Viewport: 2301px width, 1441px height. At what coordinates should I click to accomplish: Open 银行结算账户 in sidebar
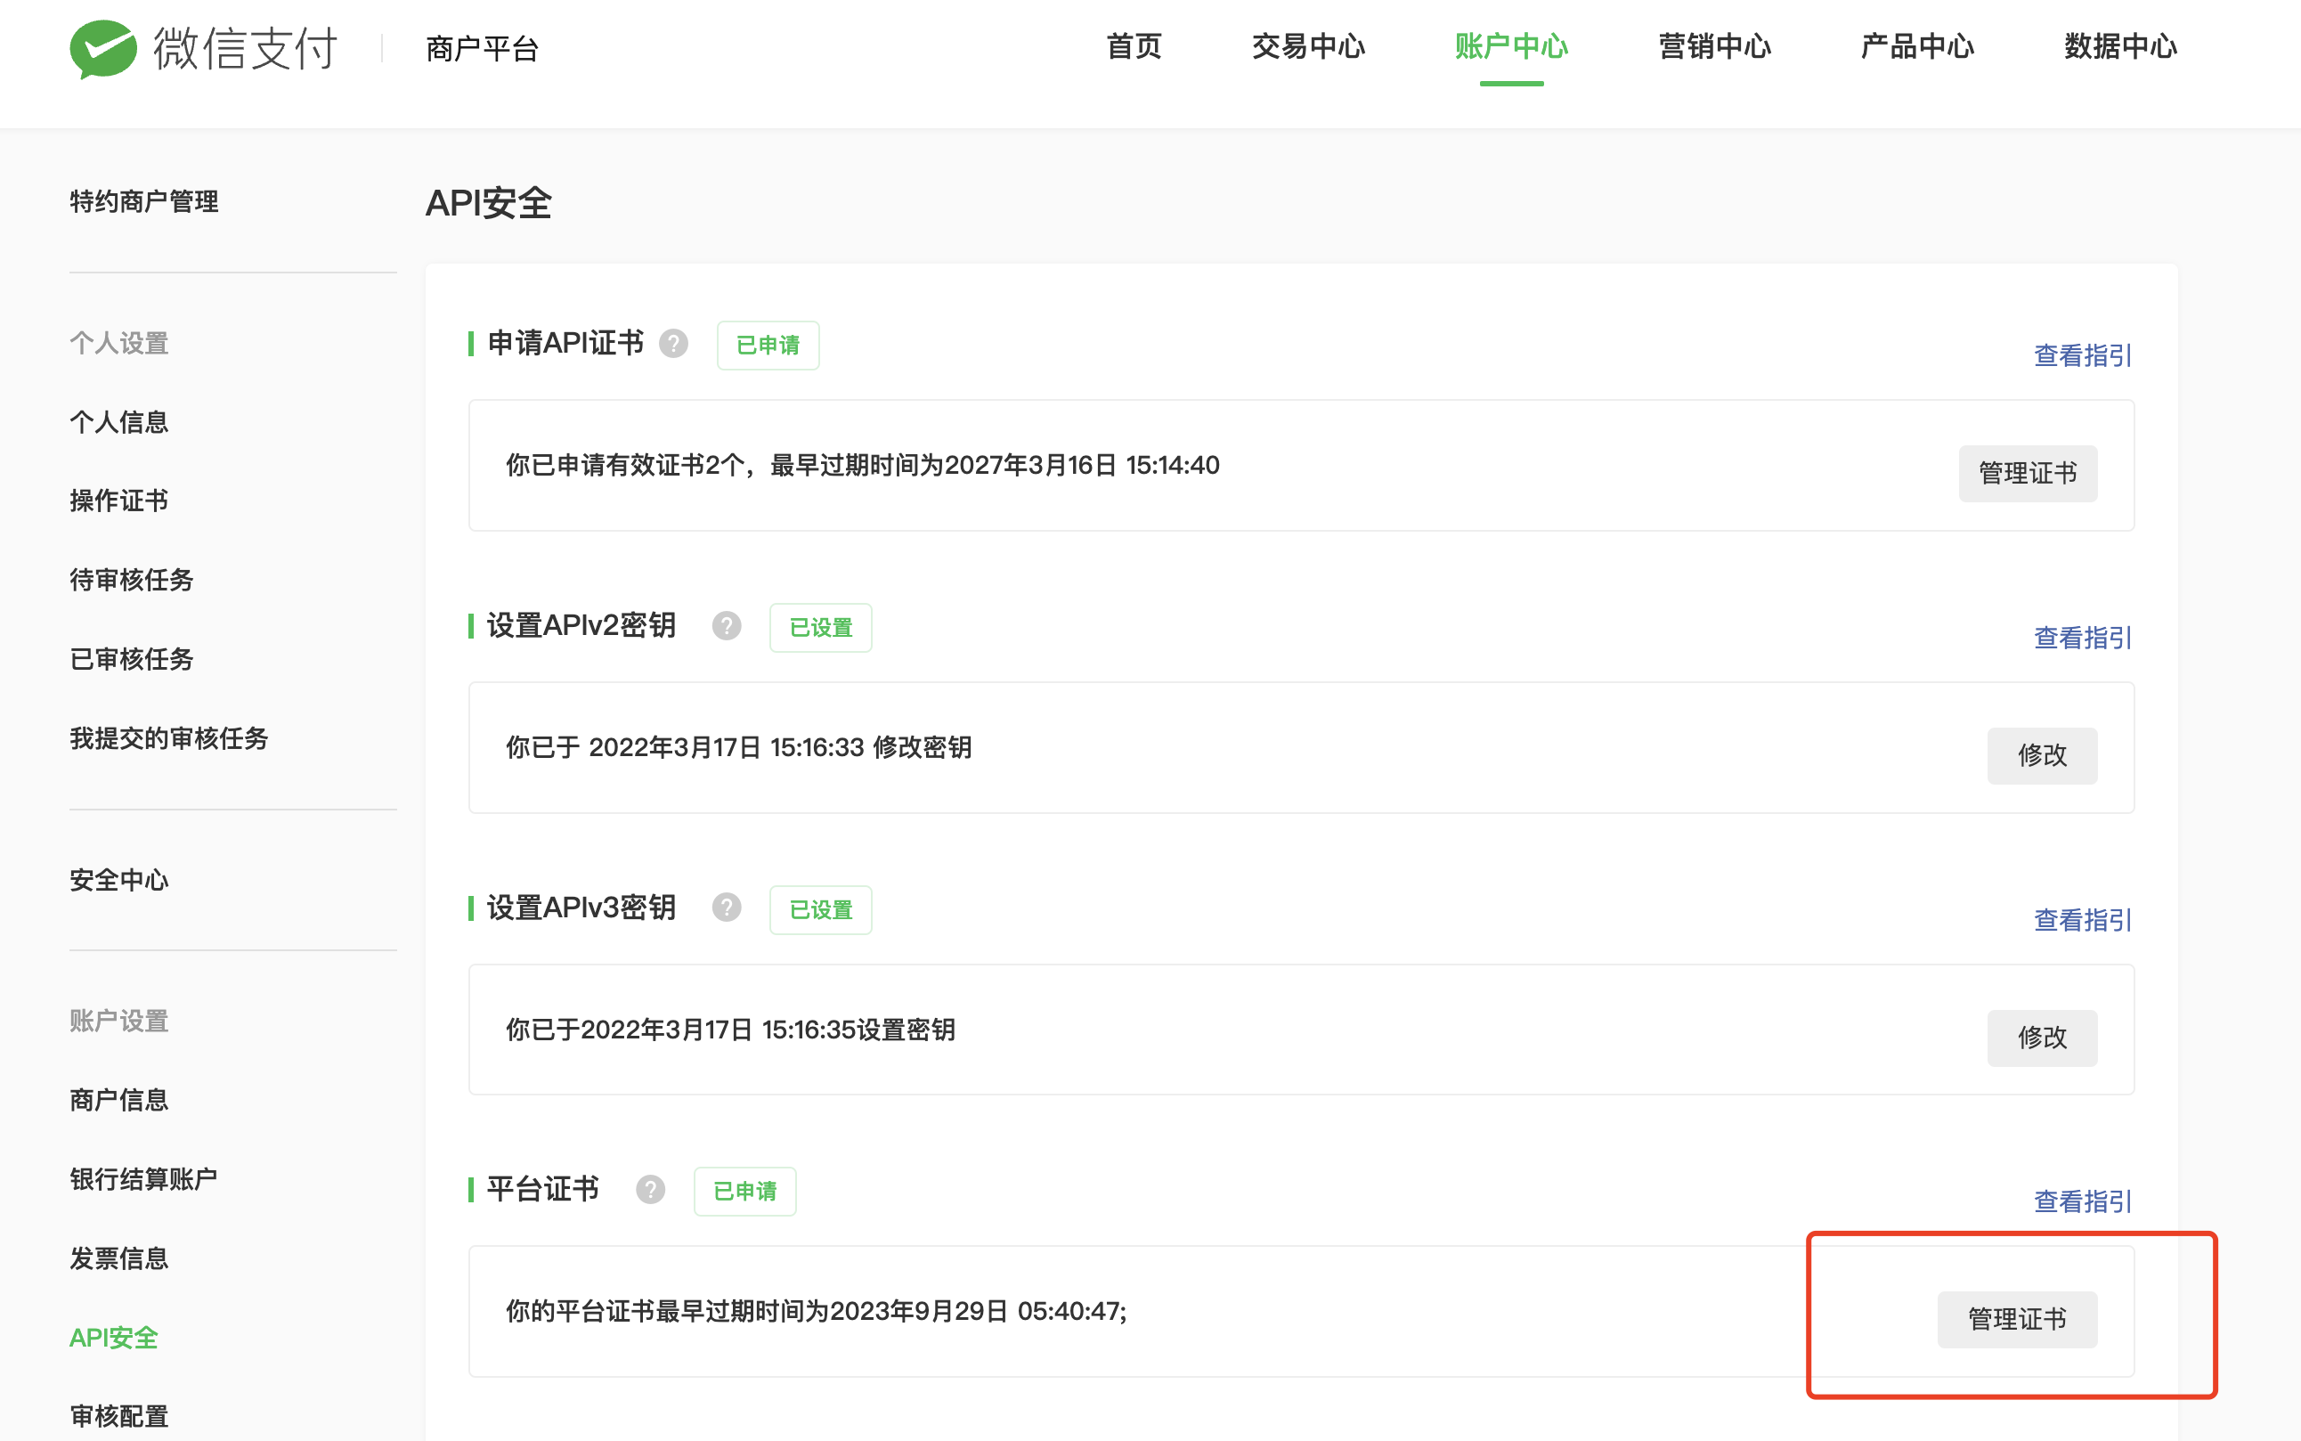tap(144, 1179)
